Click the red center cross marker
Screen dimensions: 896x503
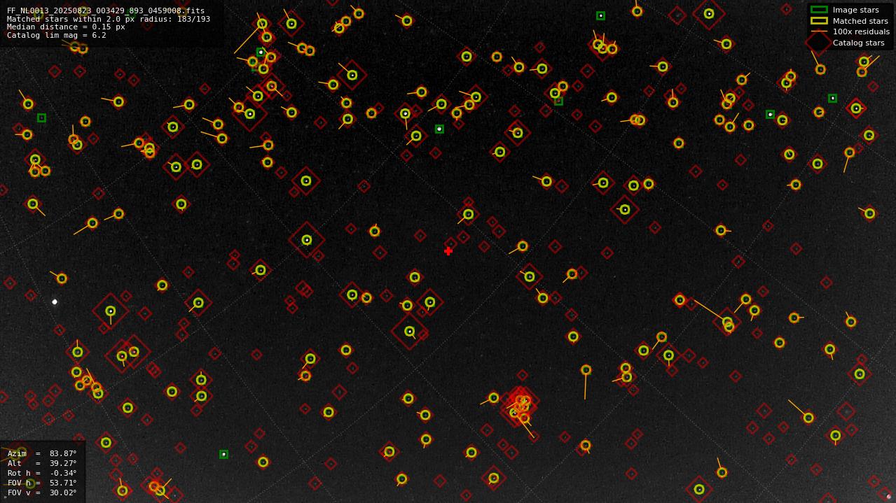[448, 251]
